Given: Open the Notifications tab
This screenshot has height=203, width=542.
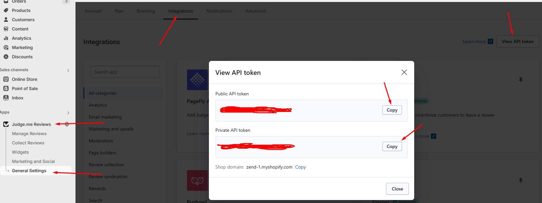Looking at the screenshot, I should (x=219, y=11).
